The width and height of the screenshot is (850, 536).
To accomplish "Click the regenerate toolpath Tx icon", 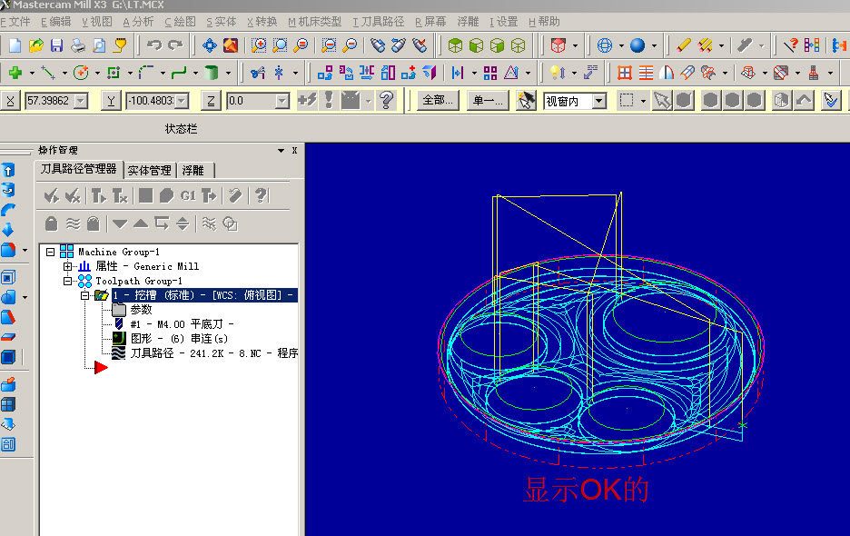I will [120, 196].
